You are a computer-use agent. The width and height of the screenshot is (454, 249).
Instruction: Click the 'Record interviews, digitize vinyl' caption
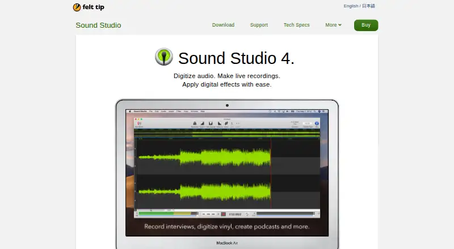coord(227,226)
